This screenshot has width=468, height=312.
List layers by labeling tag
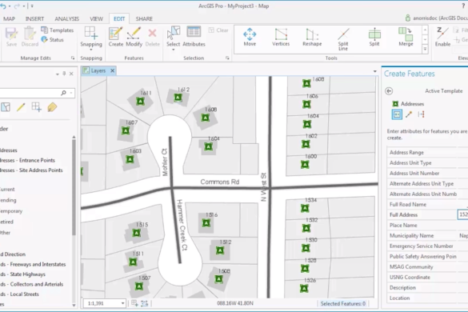[52, 107]
